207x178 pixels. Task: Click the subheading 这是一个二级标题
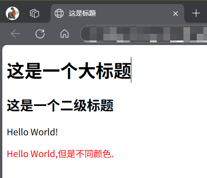pyautogui.click(x=60, y=105)
